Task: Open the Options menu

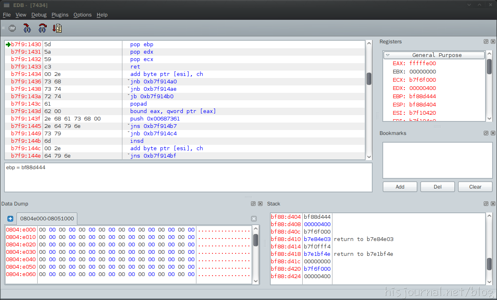Action: (x=82, y=15)
